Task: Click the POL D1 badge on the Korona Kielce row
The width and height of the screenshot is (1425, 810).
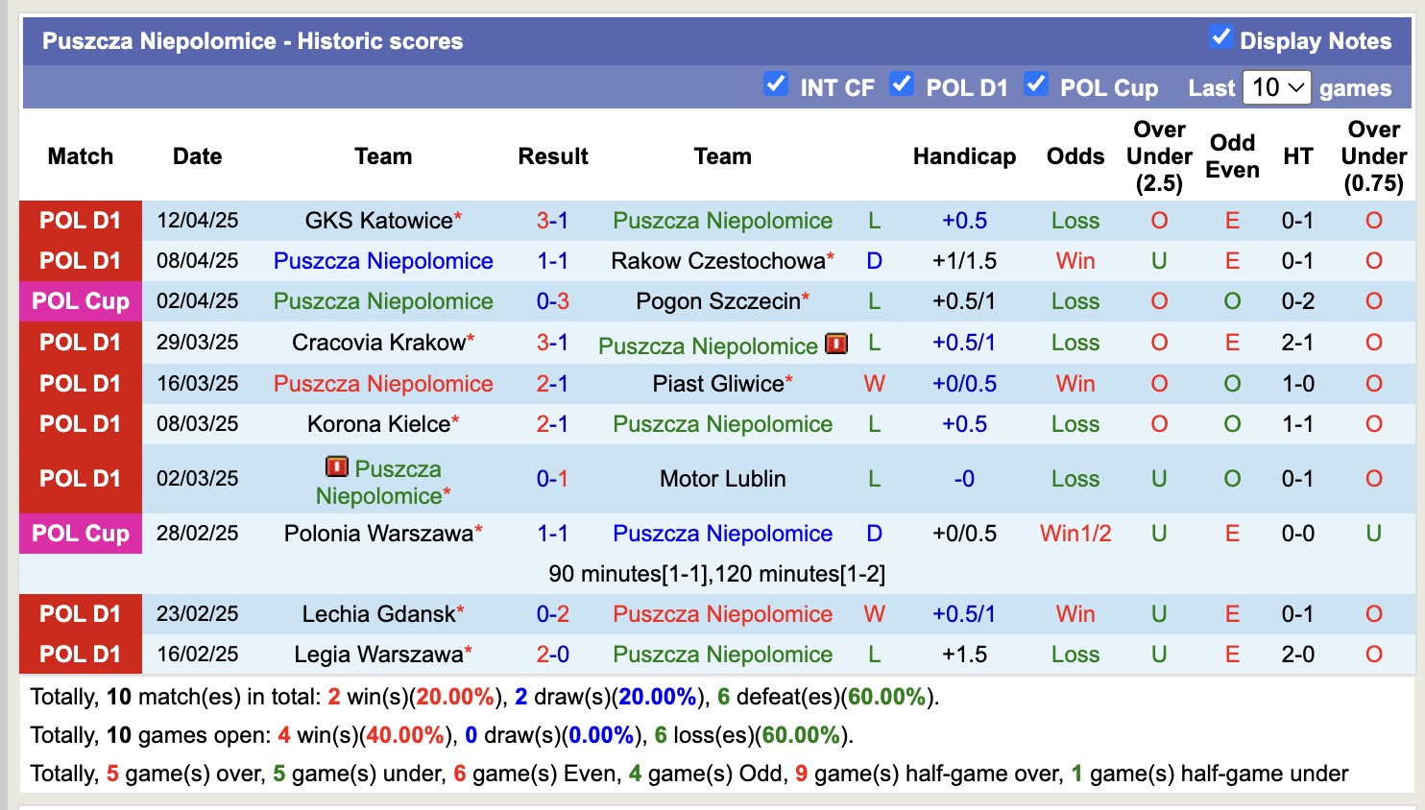Action: point(80,423)
